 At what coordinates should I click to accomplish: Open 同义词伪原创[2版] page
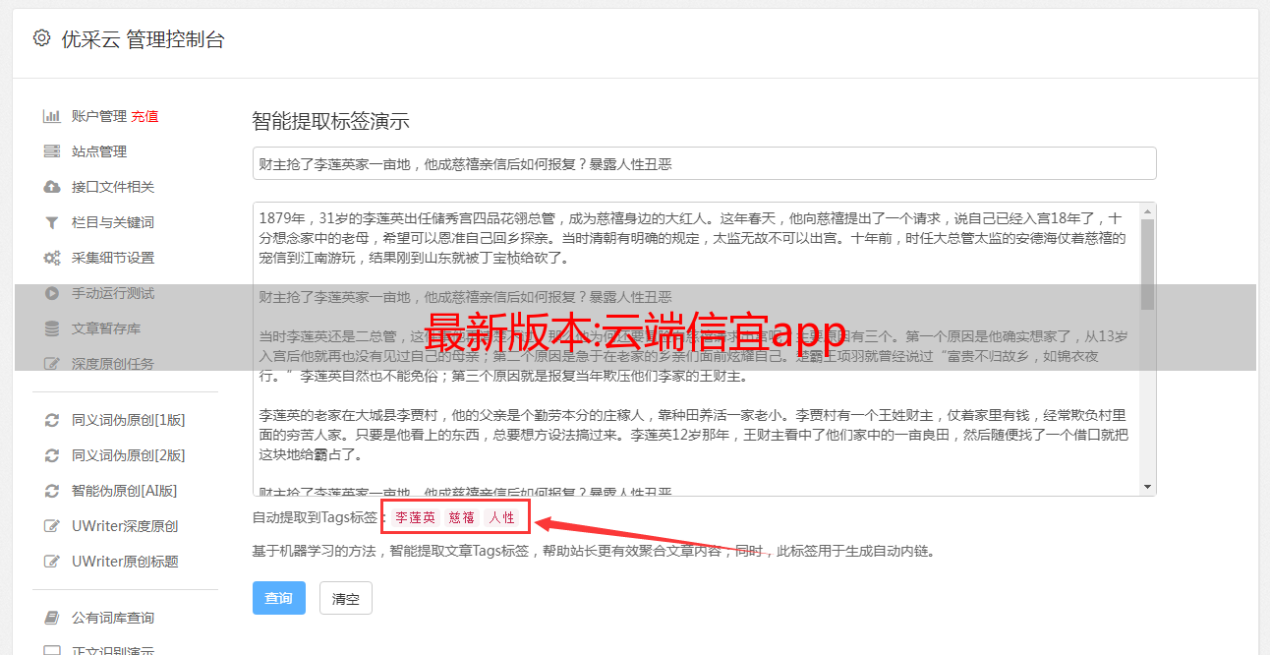click(x=129, y=455)
